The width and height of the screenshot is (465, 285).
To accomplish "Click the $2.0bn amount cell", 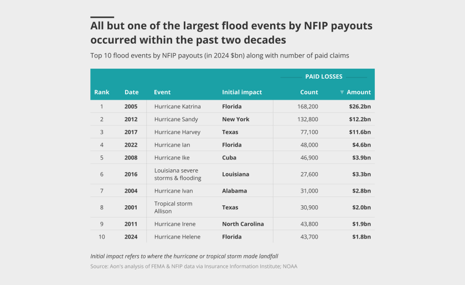I will pos(361,208).
